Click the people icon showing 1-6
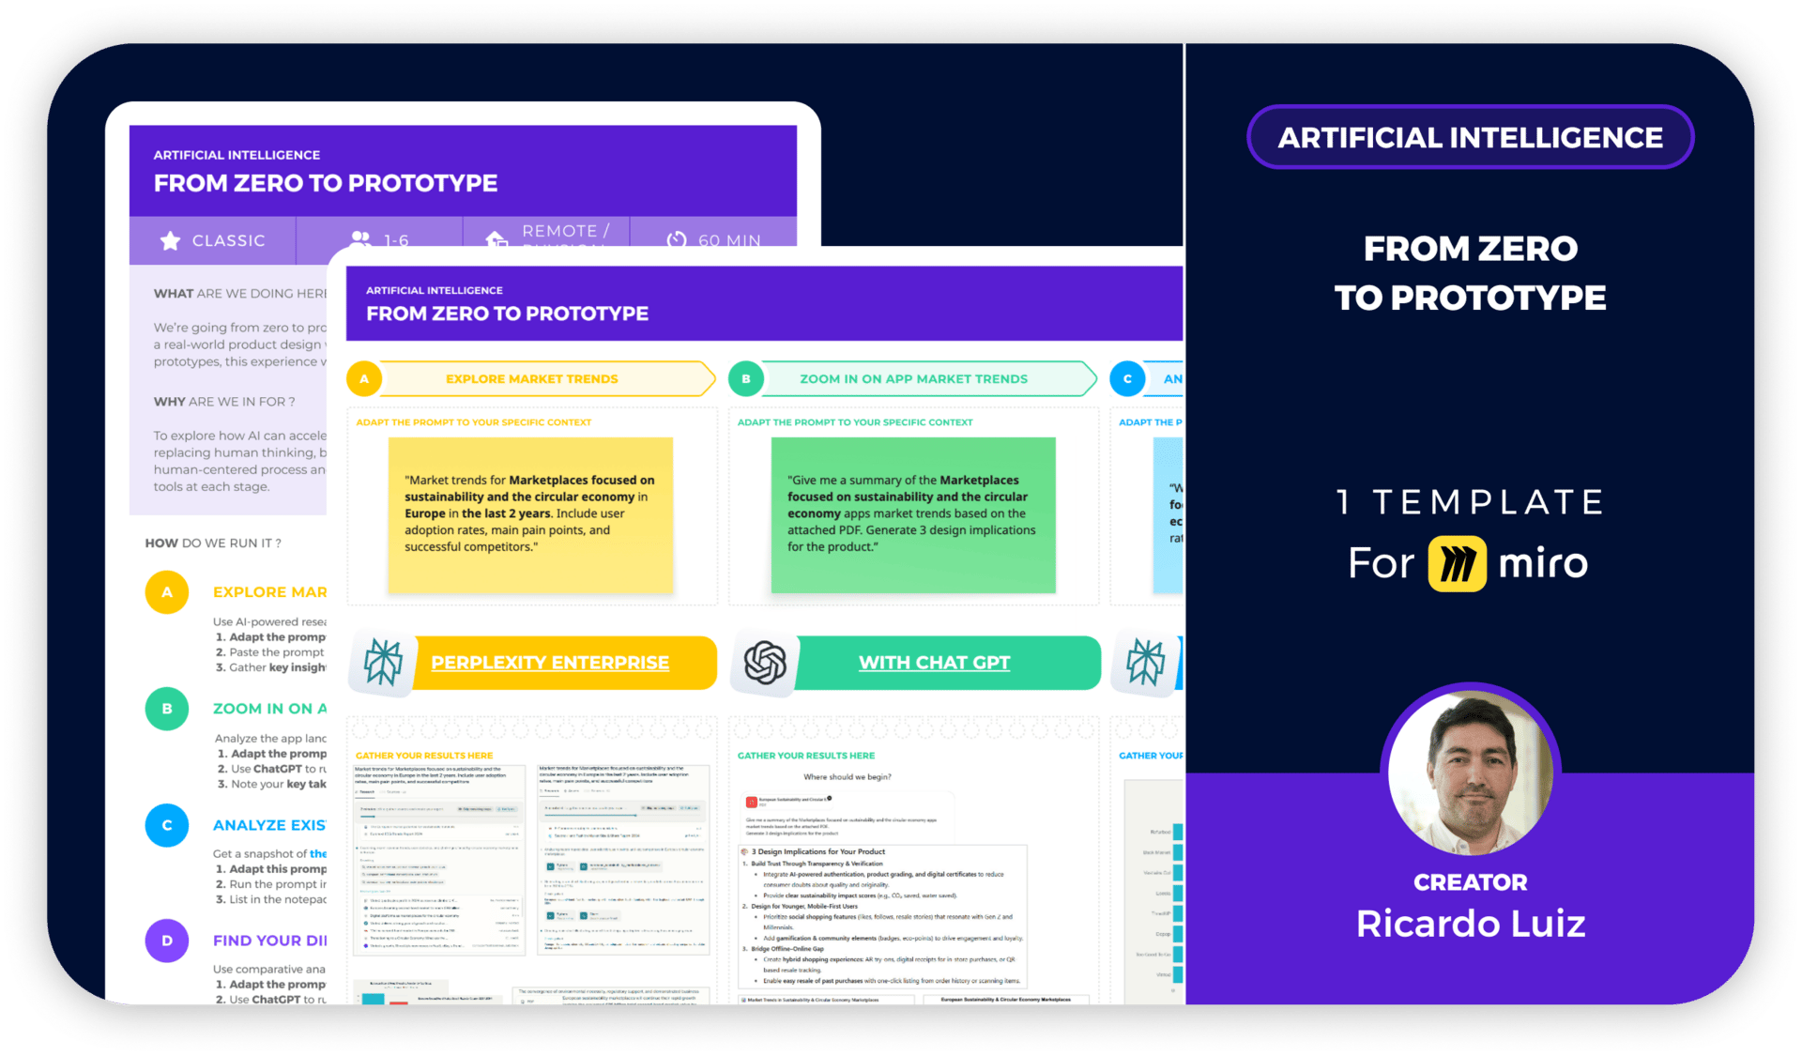This screenshot has width=1802, height=1056. 359,238
